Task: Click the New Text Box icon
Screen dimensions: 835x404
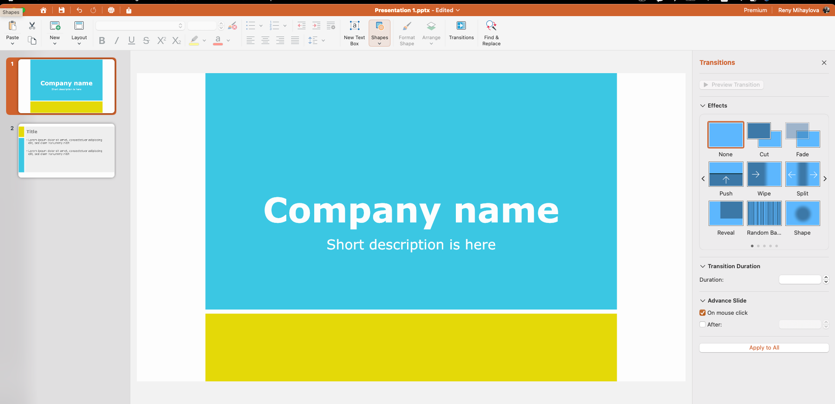Action: 354,26
